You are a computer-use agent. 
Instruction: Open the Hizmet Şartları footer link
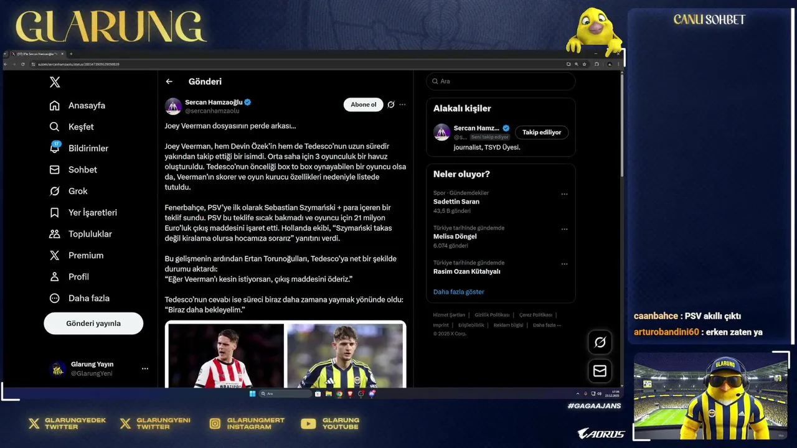point(449,315)
